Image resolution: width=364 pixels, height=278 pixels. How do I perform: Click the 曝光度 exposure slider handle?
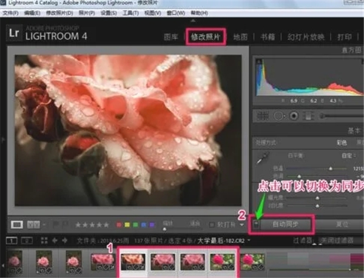pos(317,198)
